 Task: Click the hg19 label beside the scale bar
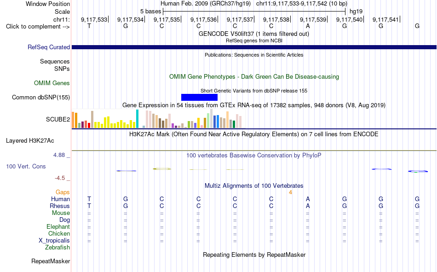[356, 12]
